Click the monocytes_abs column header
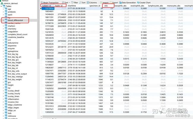Viewport: 193px width, 119px height. (174, 6)
